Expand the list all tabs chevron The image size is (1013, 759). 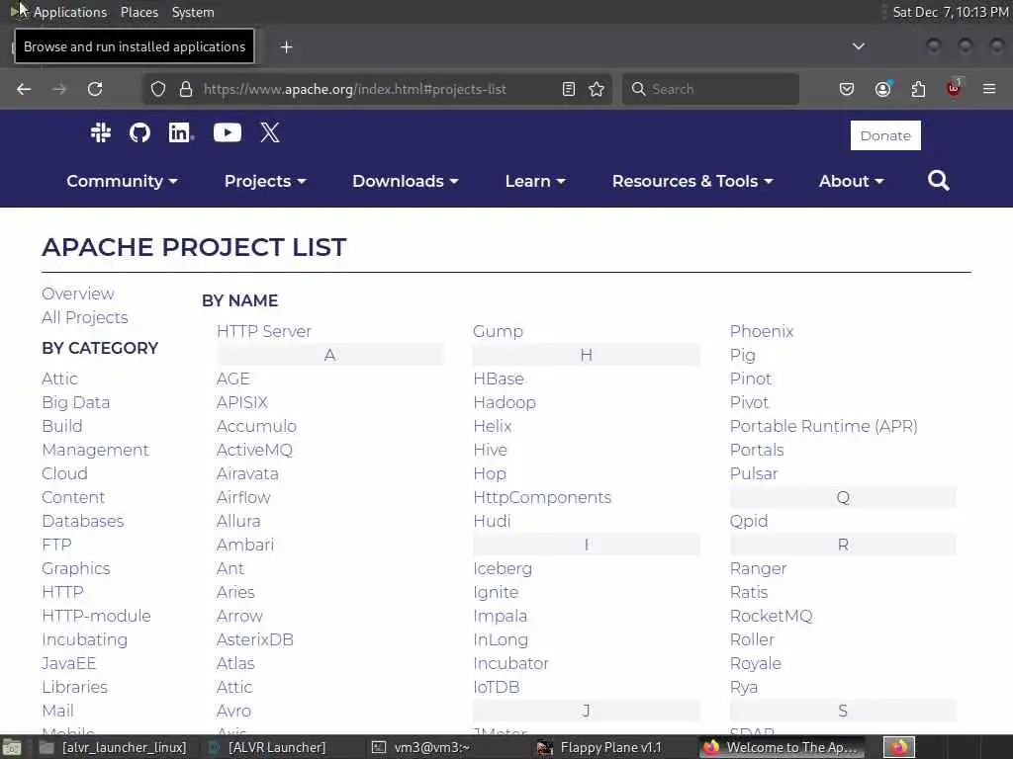(x=859, y=46)
